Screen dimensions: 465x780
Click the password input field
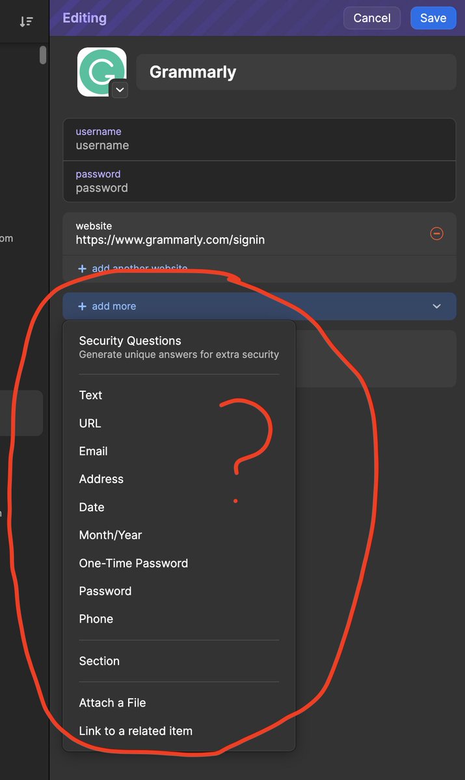[259, 181]
